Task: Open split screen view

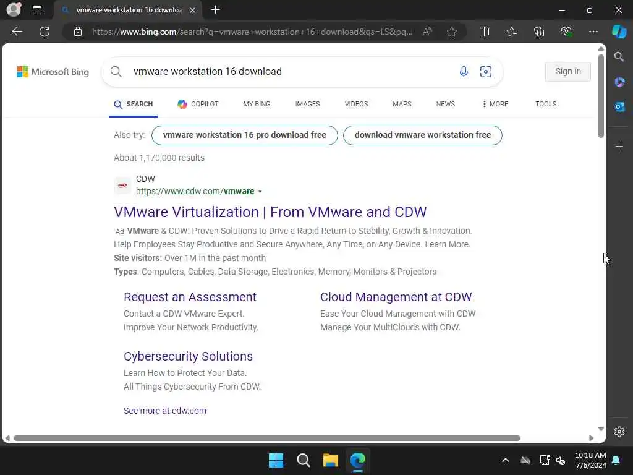Action: point(484,32)
